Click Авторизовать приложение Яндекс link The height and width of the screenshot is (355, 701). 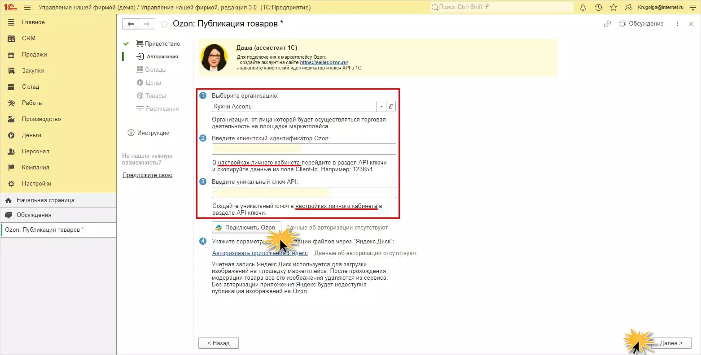260,253
